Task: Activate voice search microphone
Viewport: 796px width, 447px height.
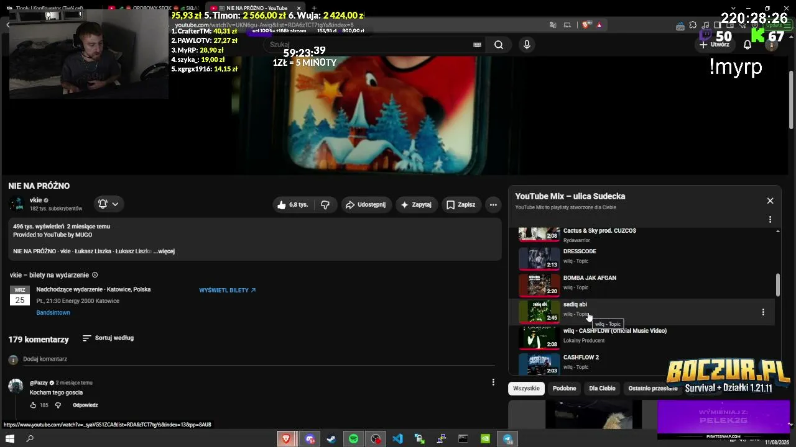Action: [x=527, y=45]
